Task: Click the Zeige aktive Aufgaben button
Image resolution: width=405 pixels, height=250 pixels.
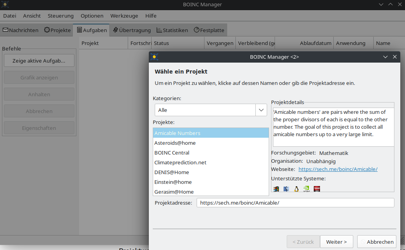Action: [39, 61]
